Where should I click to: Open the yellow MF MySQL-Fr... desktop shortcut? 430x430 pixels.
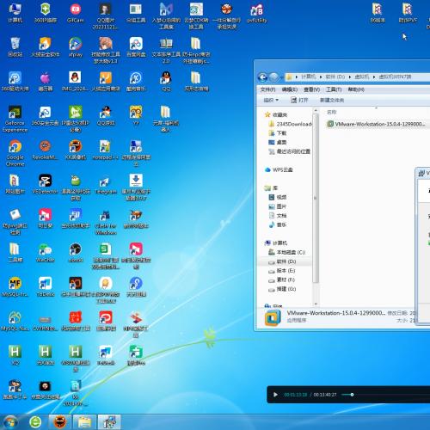click(x=15, y=286)
